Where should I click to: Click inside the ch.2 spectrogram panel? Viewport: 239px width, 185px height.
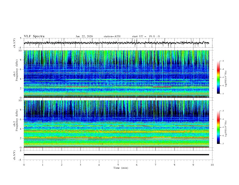click(116, 124)
